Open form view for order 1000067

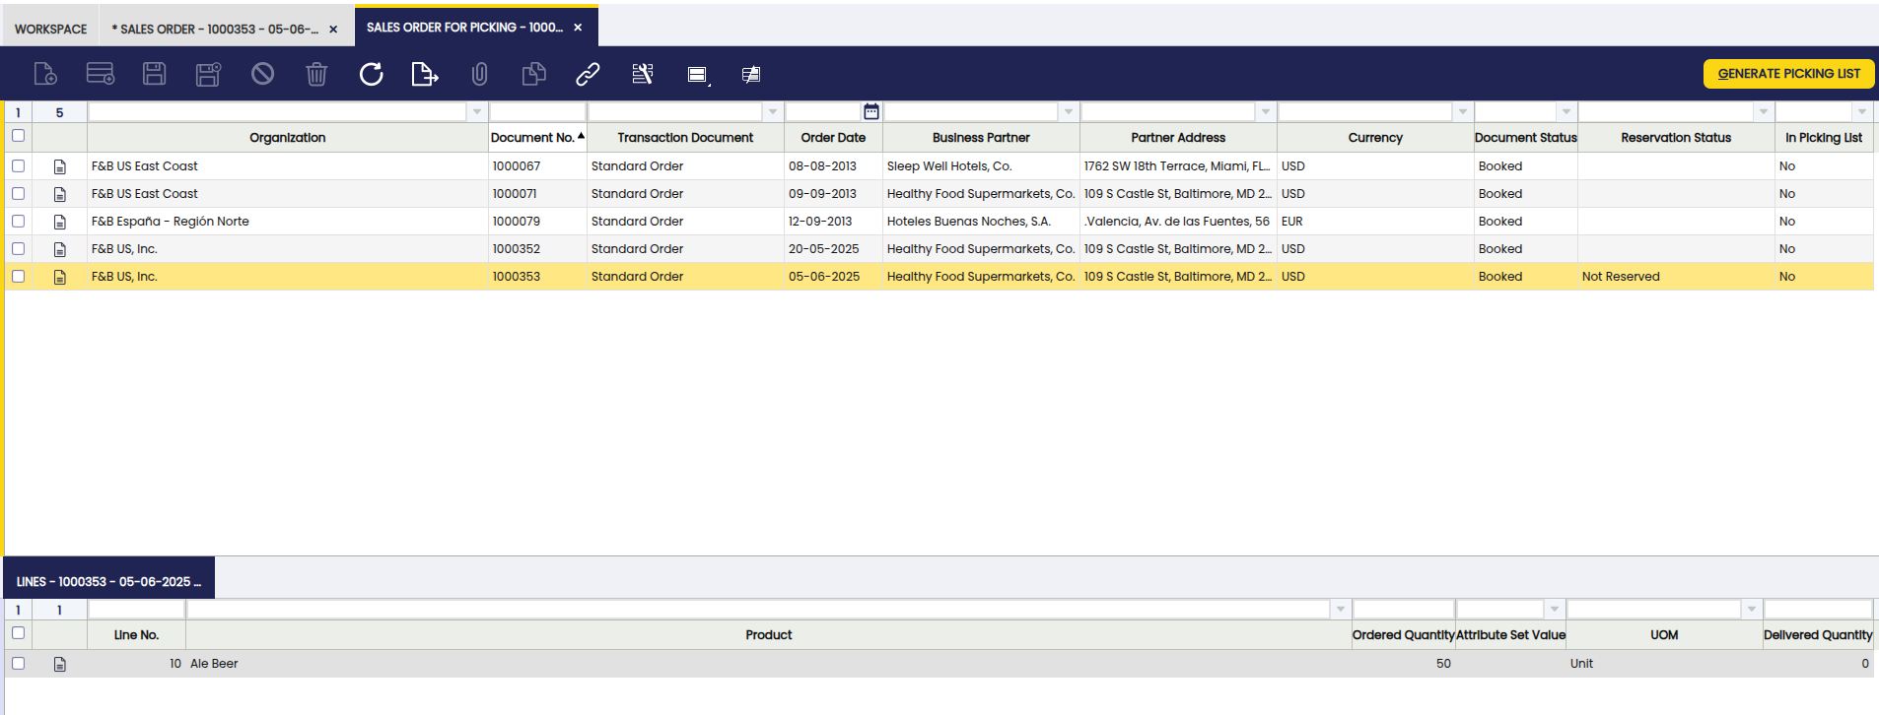(60, 166)
